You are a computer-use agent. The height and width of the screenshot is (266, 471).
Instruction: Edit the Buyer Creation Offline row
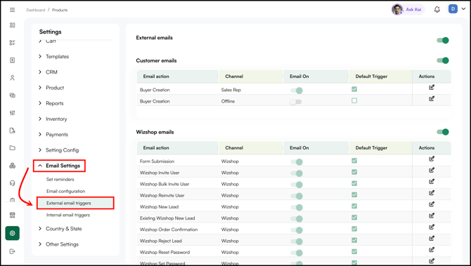[x=432, y=99]
